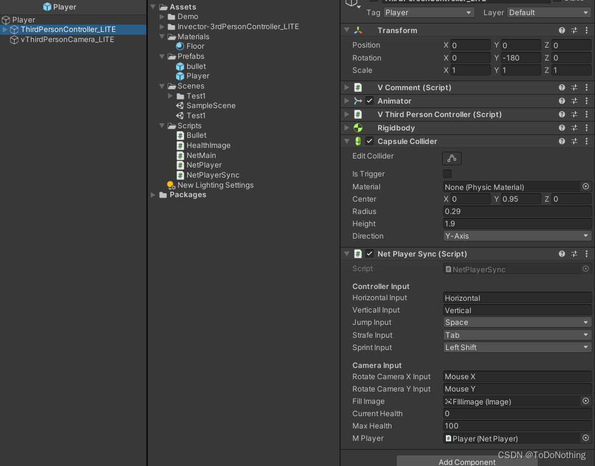This screenshot has height=466, width=595.
Task: Open V Third Person Controller help icon
Action: (x=561, y=115)
